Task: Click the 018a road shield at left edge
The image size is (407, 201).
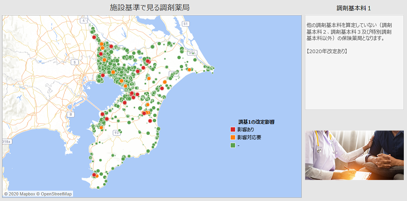Action: pos(6,141)
